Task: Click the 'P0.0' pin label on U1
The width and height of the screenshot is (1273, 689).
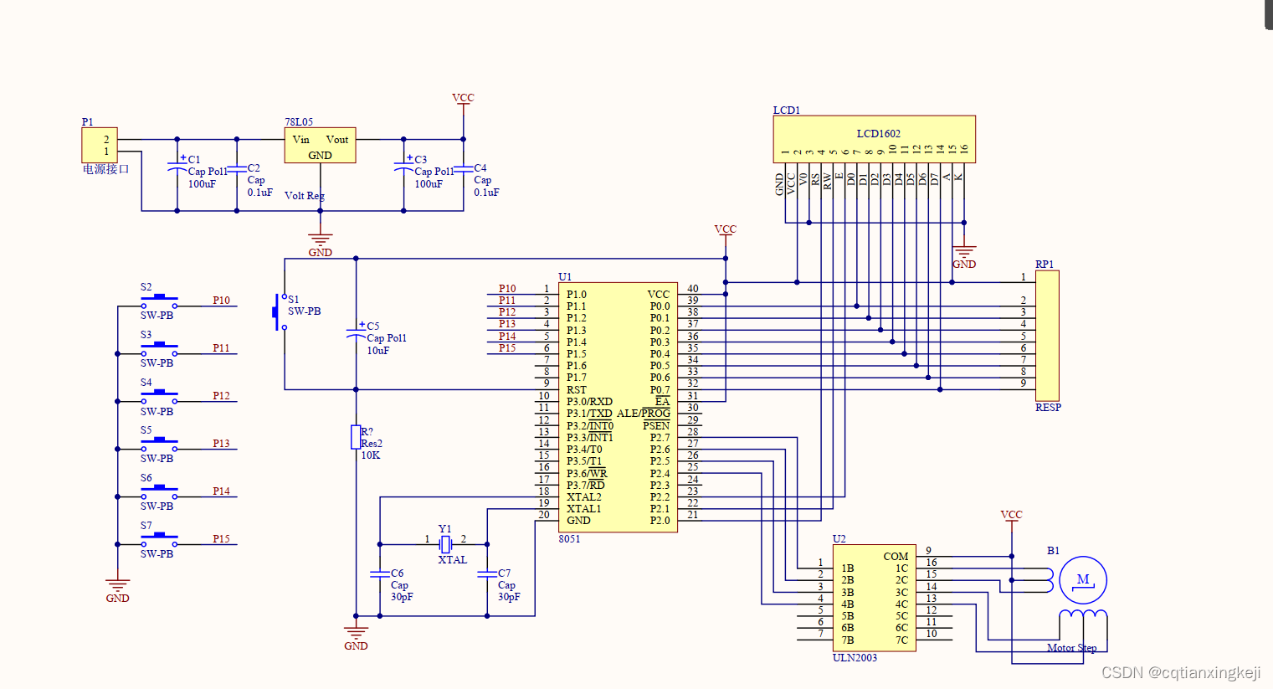Action: coord(660,306)
